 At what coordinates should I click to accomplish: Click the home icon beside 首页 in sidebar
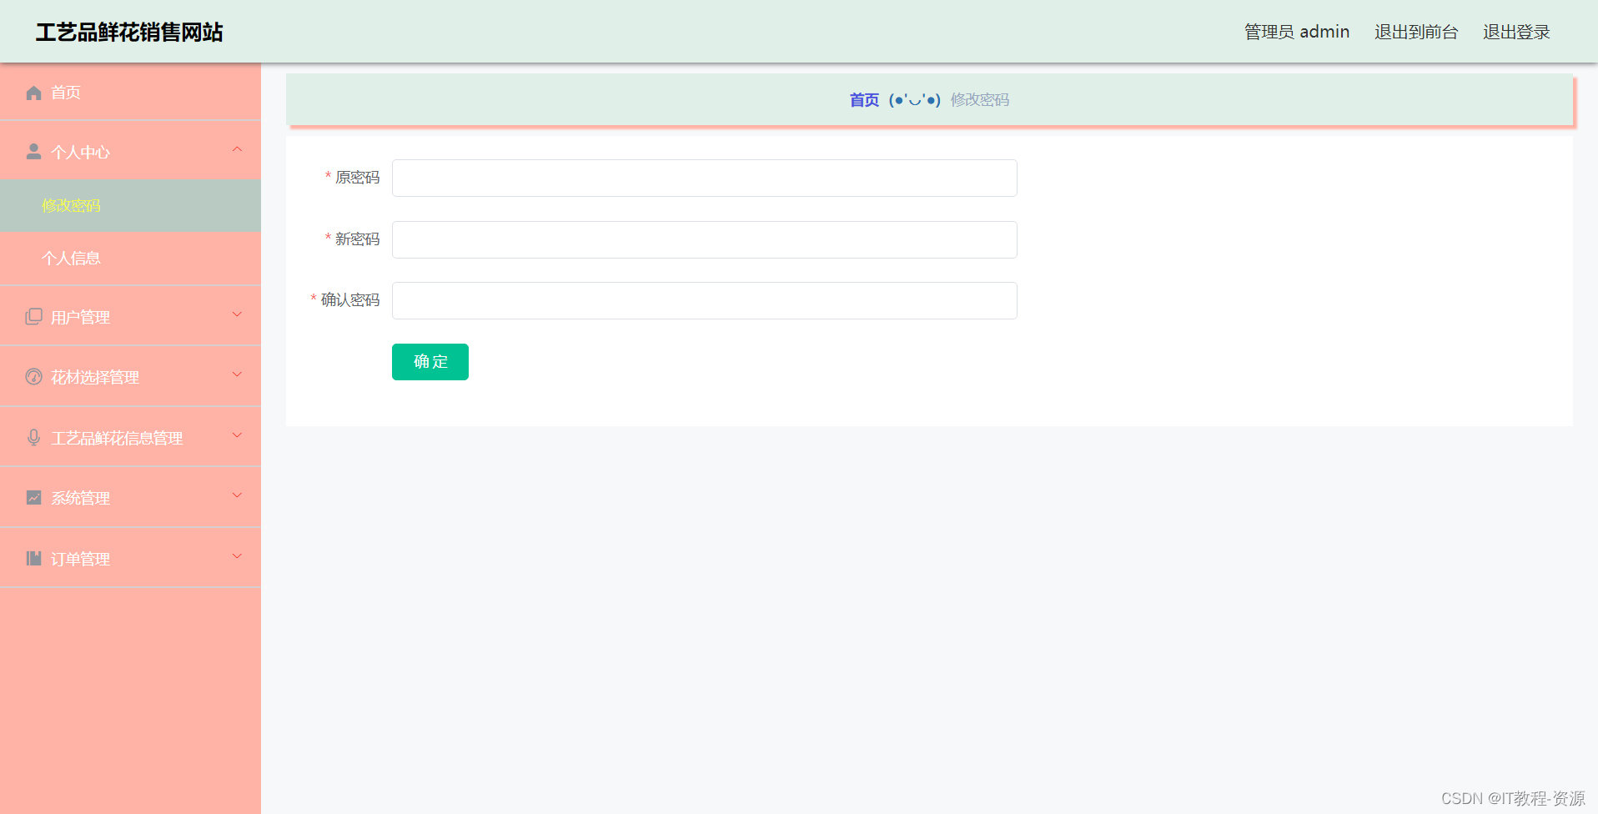click(x=33, y=93)
